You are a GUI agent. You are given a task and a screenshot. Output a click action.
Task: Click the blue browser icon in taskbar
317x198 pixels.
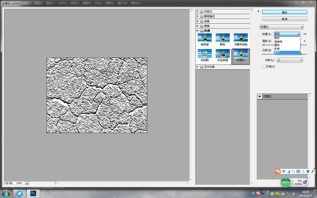click(20, 194)
